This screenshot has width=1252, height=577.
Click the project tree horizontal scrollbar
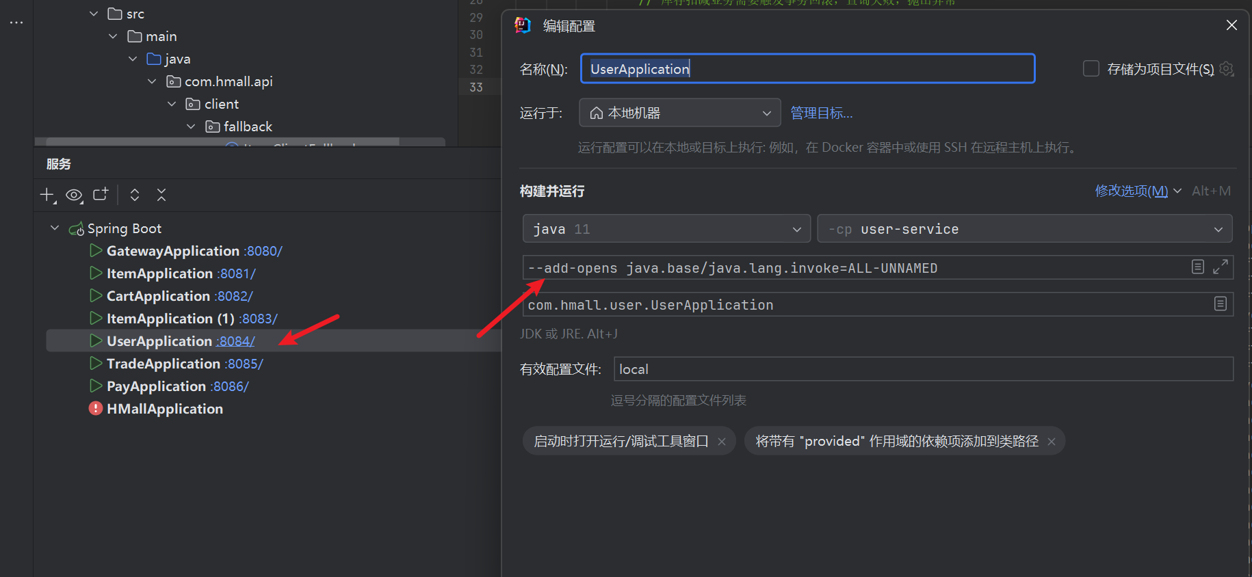[222, 142]
